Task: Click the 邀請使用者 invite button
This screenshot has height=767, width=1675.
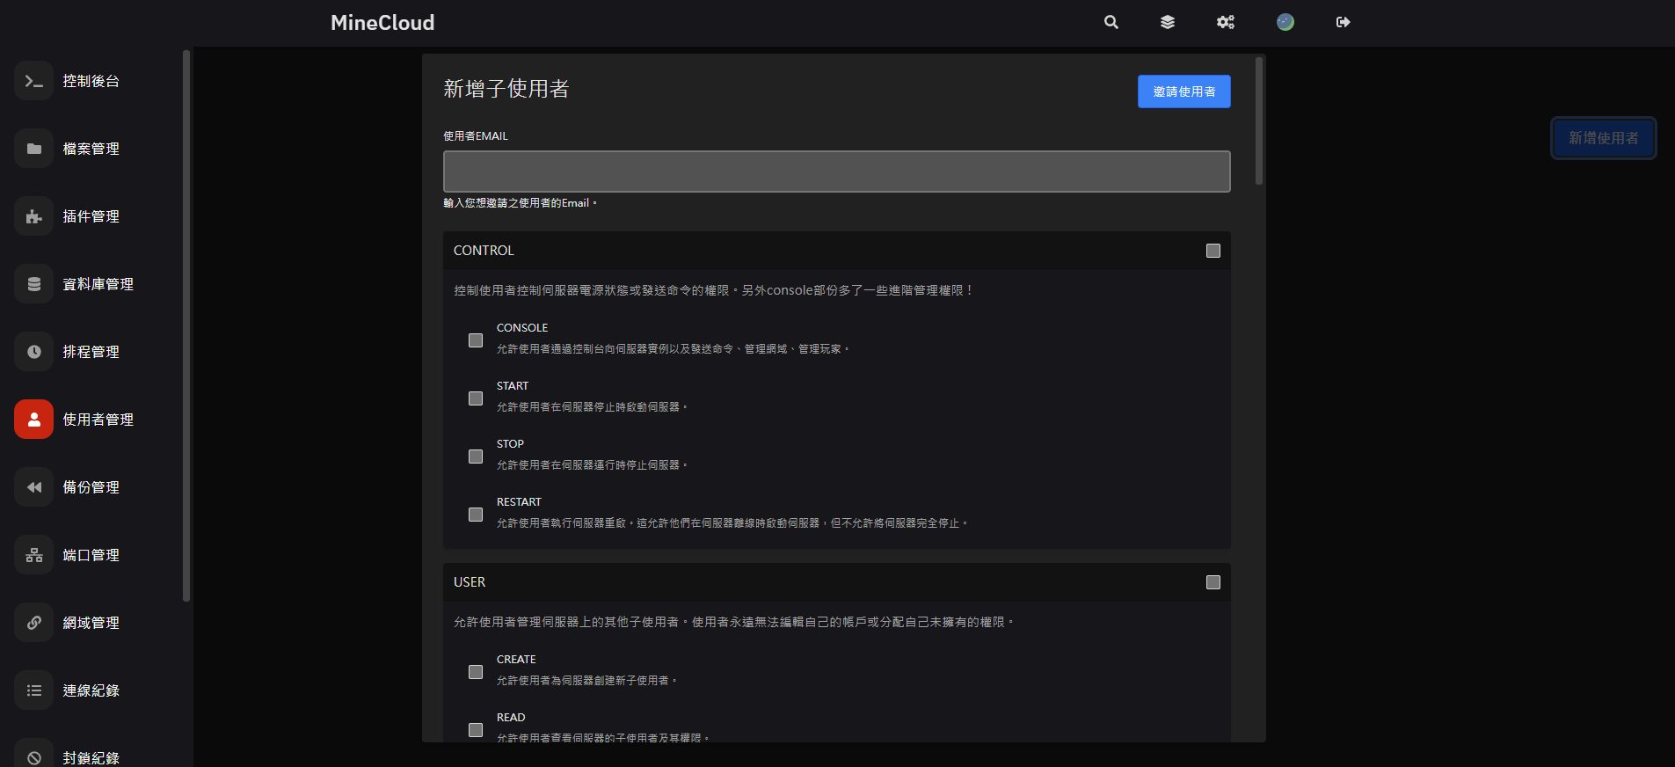Action: click(1183, 91)
